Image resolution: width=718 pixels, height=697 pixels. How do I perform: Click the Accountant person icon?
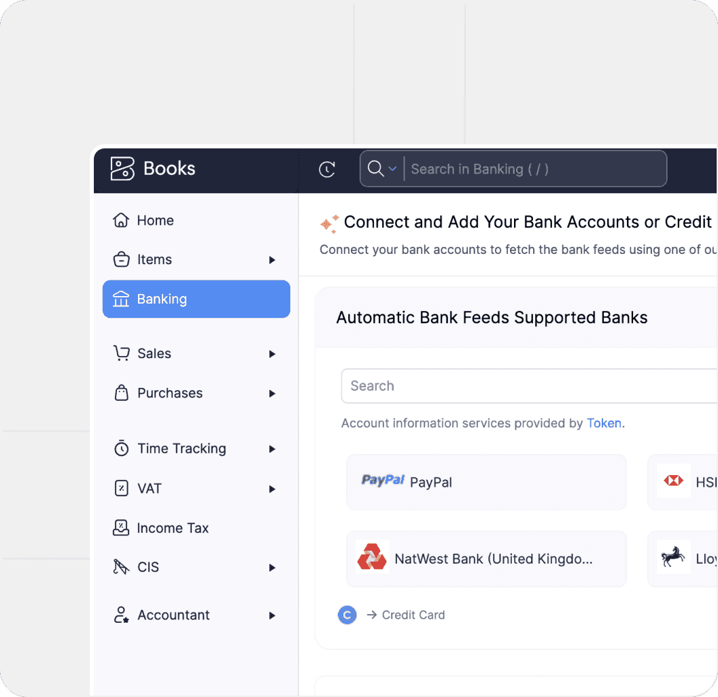[x=121, y=615]
